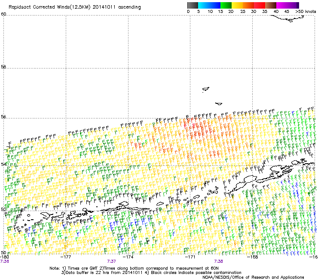Click the latitude label '52'
Screen dimensions: 318x280
(x=3, y=209)
